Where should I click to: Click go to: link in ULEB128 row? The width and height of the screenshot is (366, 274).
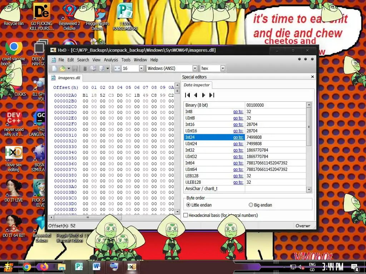pos(238,182)
